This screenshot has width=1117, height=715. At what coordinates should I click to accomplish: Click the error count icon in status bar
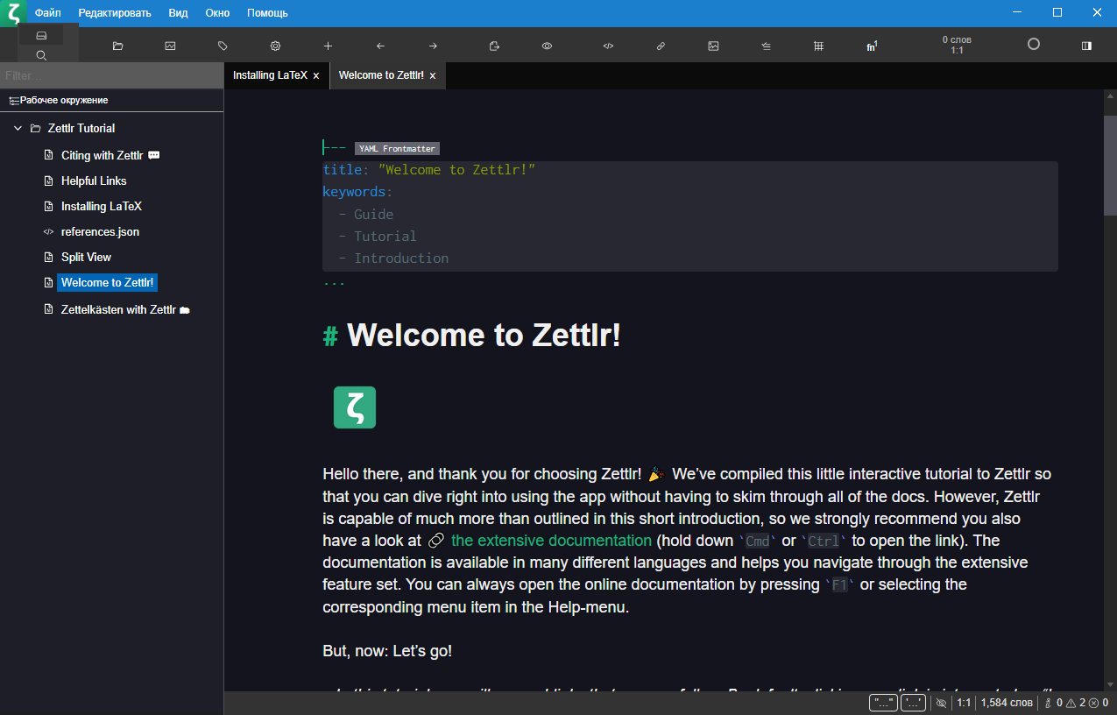pyautogui.click(x=1092, y=703)
